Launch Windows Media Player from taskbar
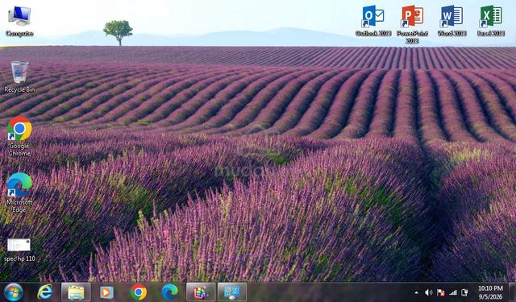The width and height of the screenshot is (516, 302). tap(106, 292)
